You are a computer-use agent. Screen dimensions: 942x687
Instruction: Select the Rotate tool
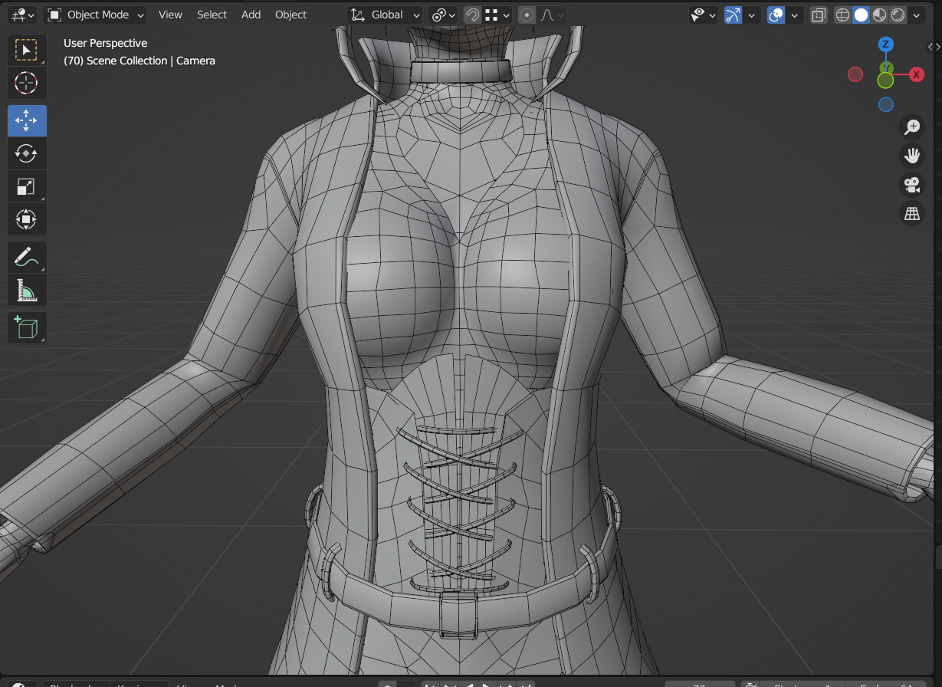click(x=26, y=153)
